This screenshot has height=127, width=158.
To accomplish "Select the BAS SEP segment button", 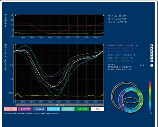I will coord(83,109).
